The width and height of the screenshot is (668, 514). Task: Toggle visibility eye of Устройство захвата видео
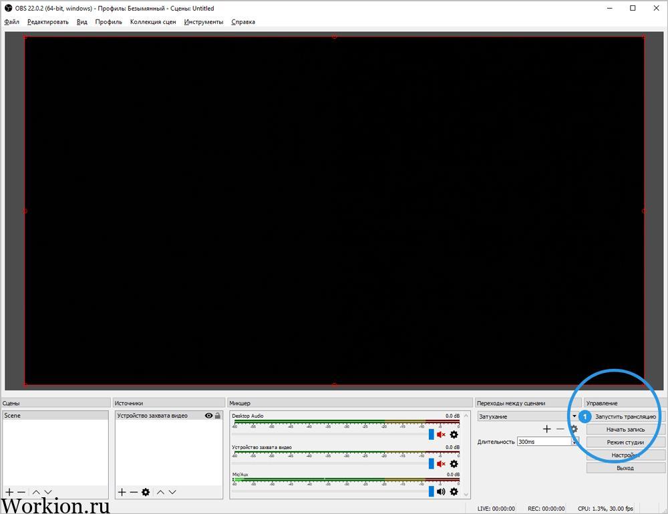(x=208, y=416)
